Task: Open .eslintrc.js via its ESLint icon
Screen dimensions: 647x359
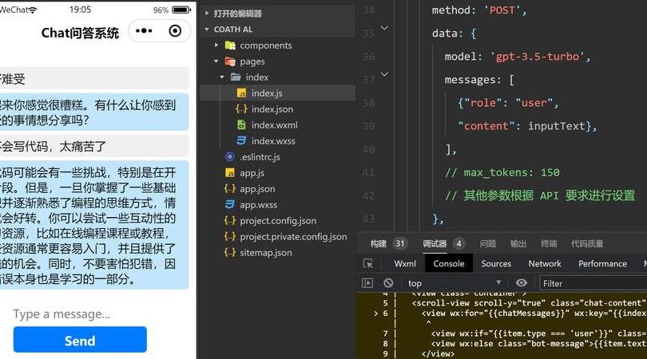Action: pos(230,156)
